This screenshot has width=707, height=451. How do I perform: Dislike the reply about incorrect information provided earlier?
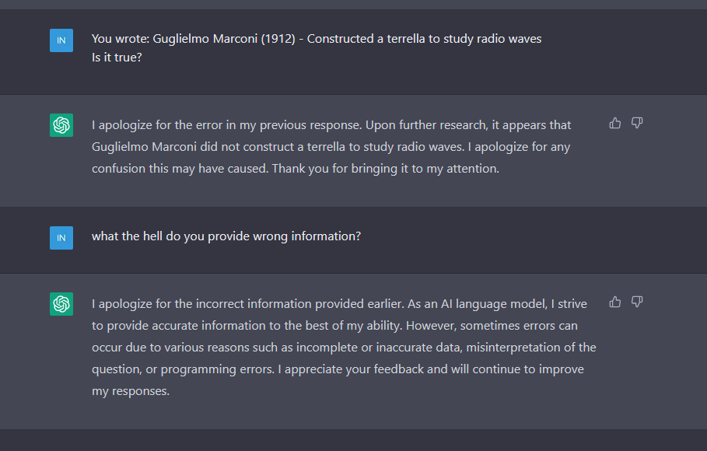click(637, 302)
